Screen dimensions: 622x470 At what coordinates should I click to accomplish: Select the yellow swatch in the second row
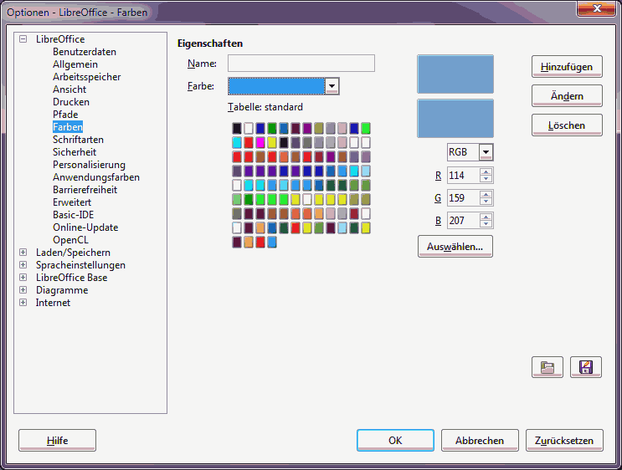coord(272,142)
